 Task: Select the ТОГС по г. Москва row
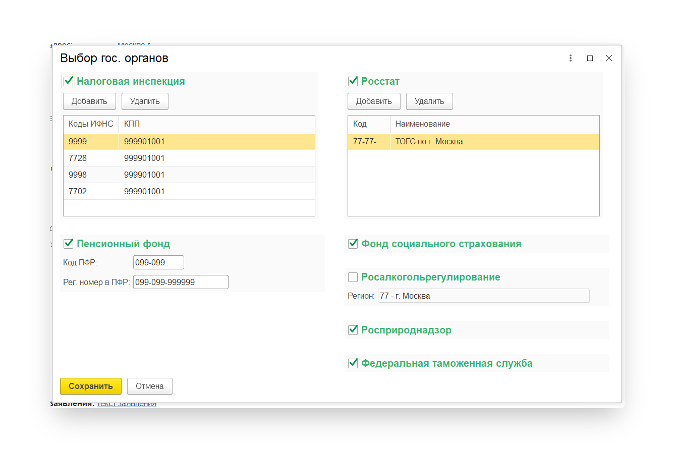click(473, 142)
